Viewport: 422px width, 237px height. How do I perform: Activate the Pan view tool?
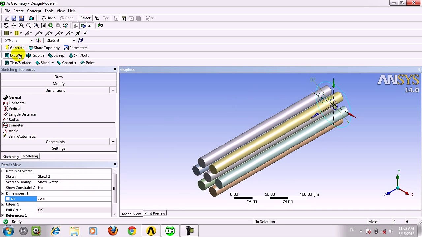point(14,26)
